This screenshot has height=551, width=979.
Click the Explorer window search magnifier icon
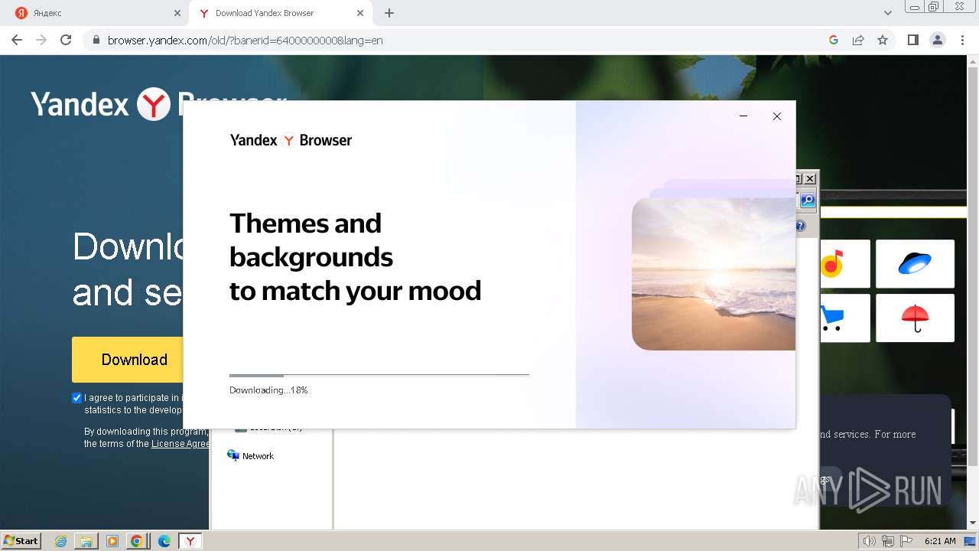pos(808,201)
